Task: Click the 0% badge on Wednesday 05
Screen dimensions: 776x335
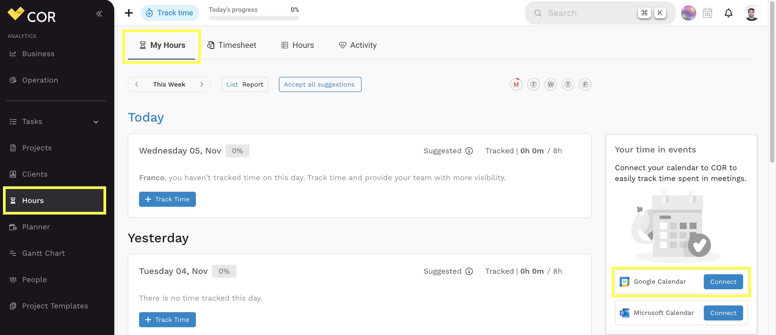Action: point(237,151)
